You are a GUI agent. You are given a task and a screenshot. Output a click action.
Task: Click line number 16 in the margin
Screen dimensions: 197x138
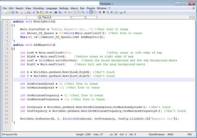click(x=6, y=80)
